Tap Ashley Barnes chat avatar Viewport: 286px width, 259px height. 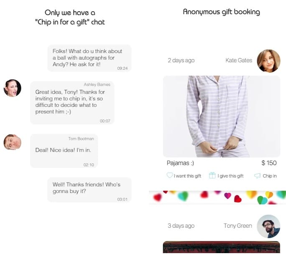coord(13,88)
